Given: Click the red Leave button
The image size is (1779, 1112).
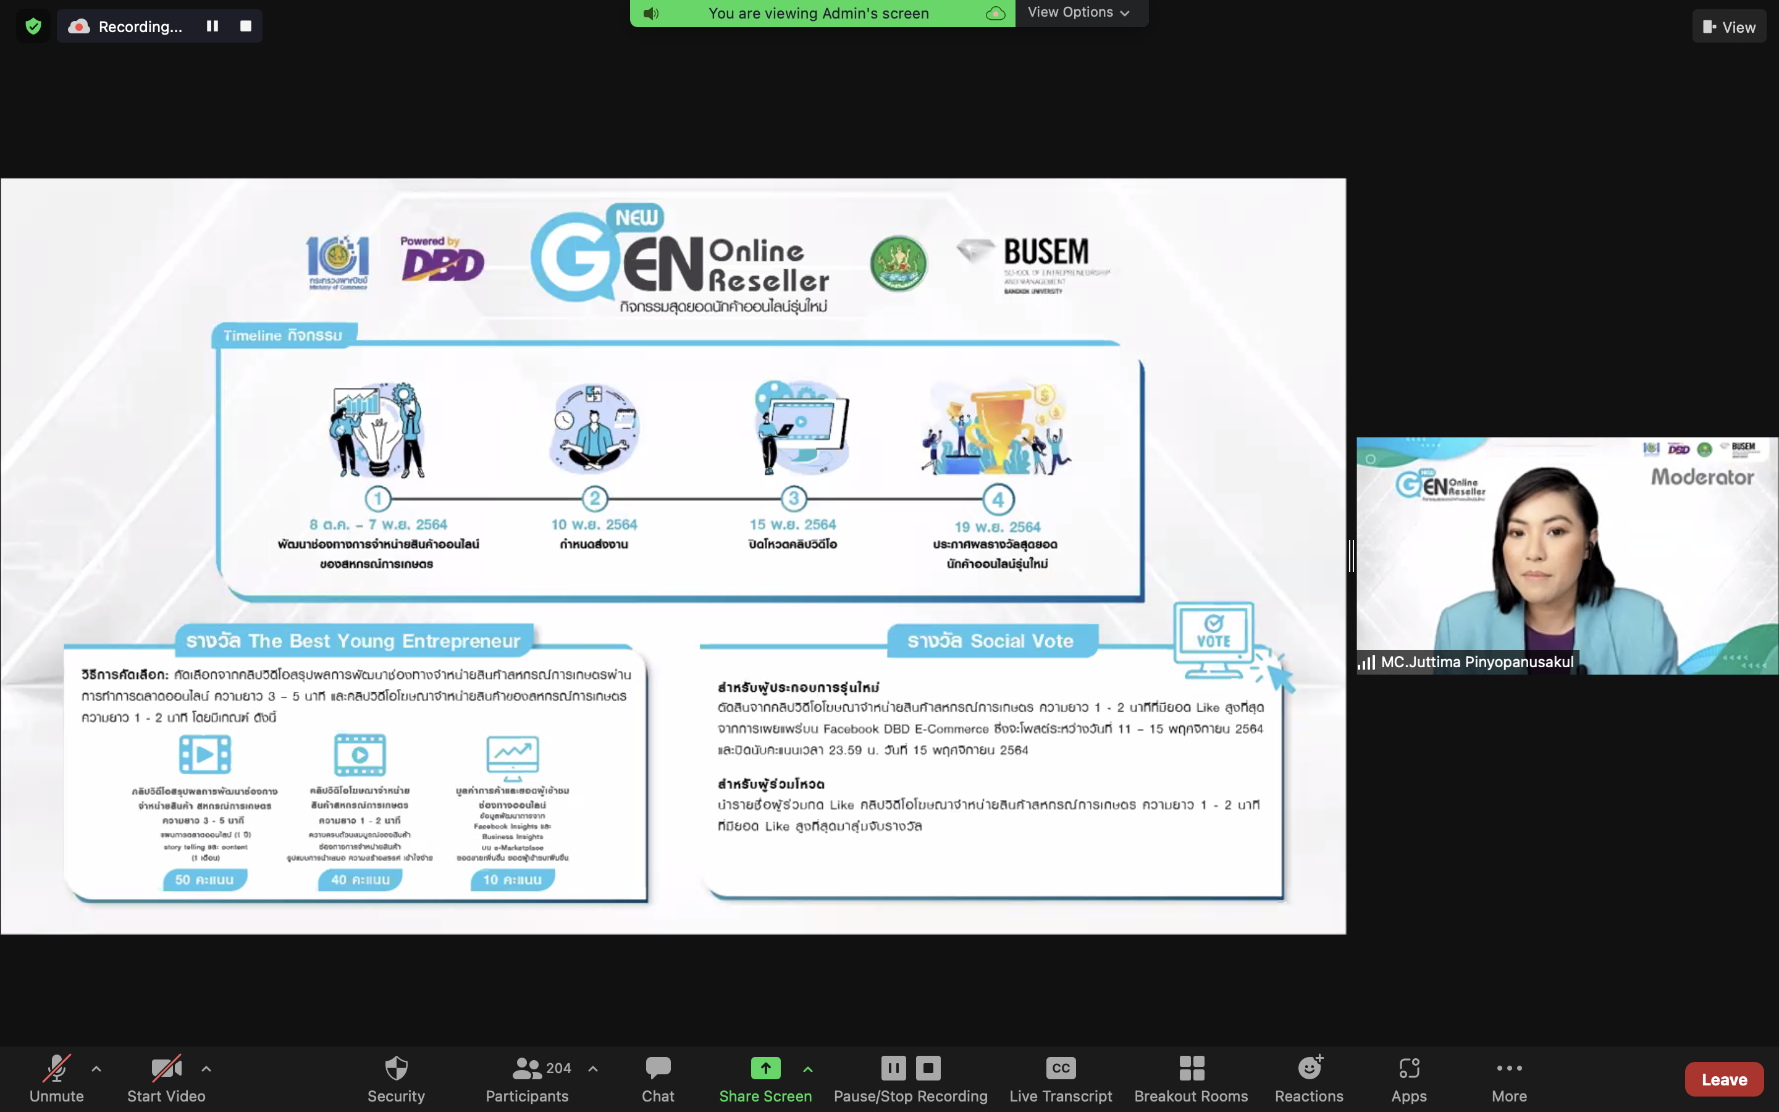Looking at the screenshot, I should (x=1723, y=1079).
